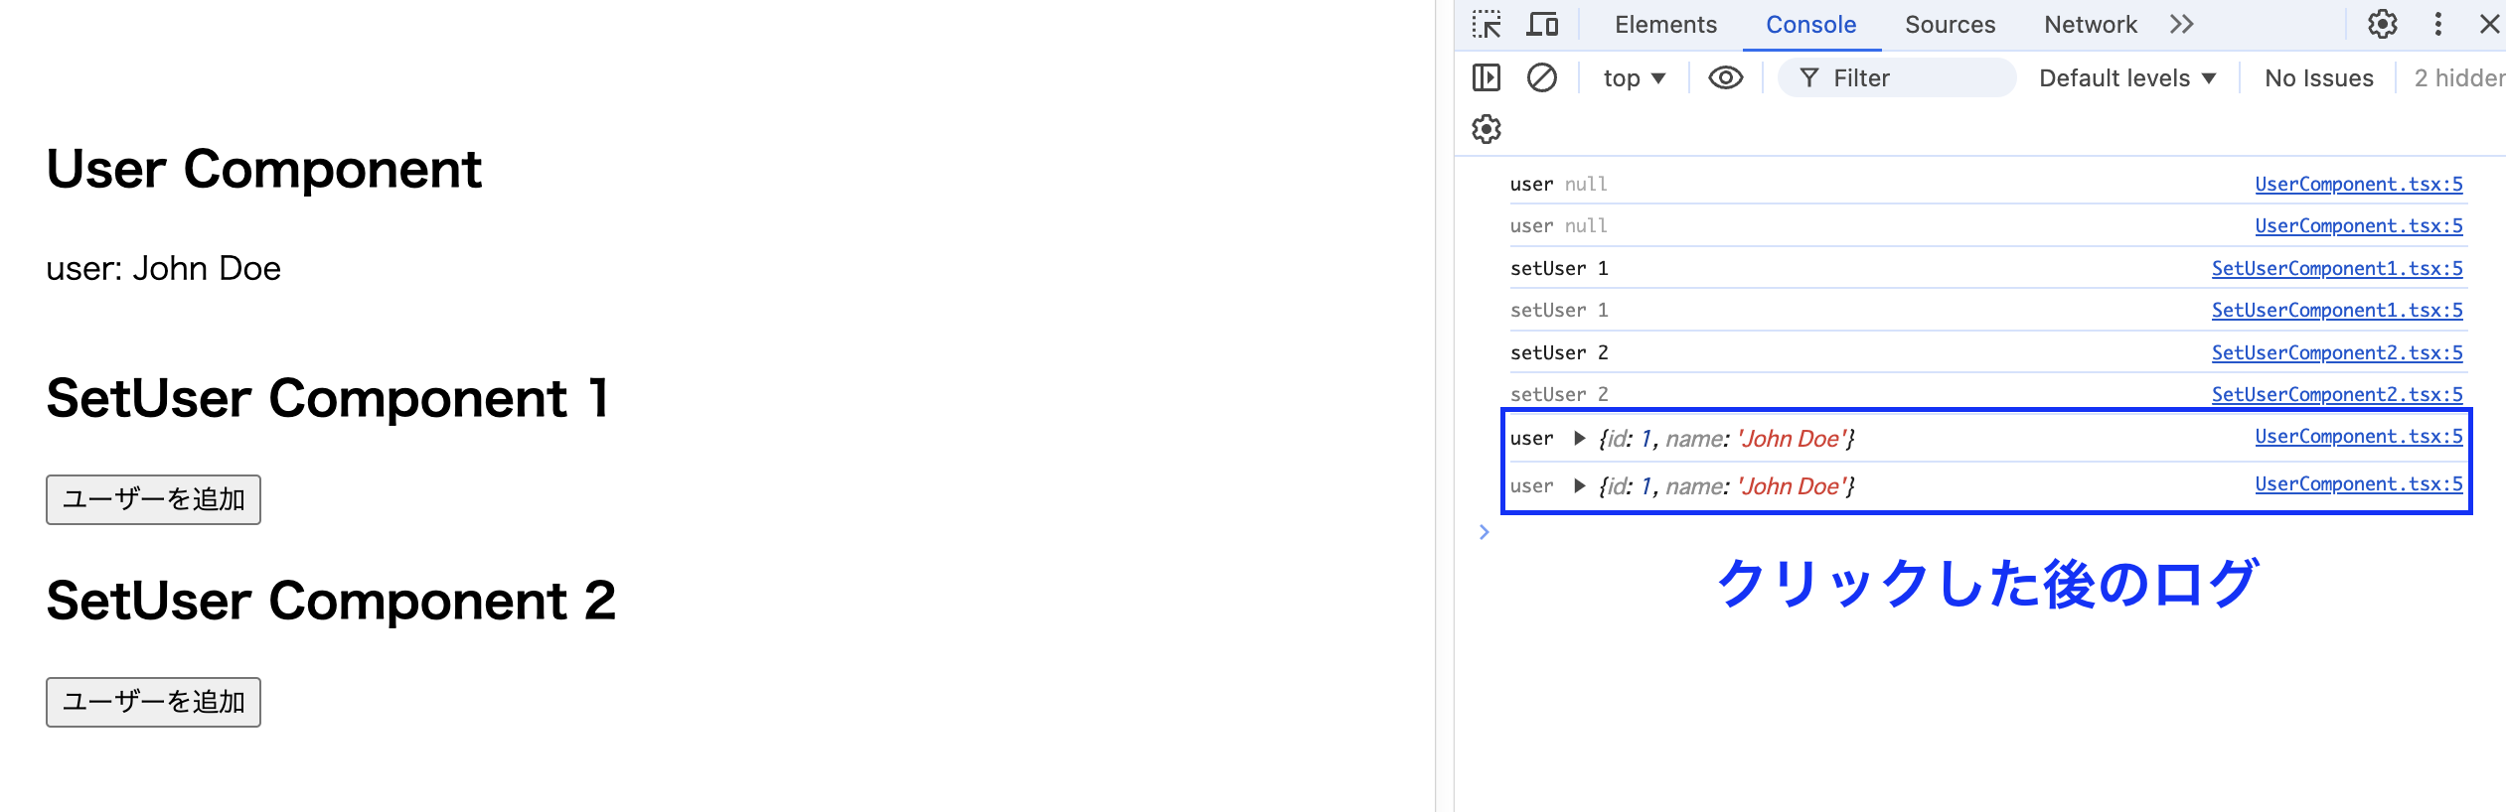Click the first 'setUser 1' log text
Viewport: 2506px width, 812px height.
pos(1559,268)
